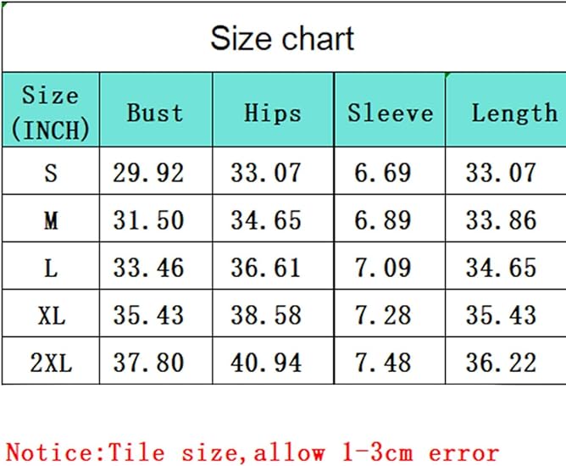Click the Length column header
Viewport: 566px width, 466px height.
click(x=514, y=113)
